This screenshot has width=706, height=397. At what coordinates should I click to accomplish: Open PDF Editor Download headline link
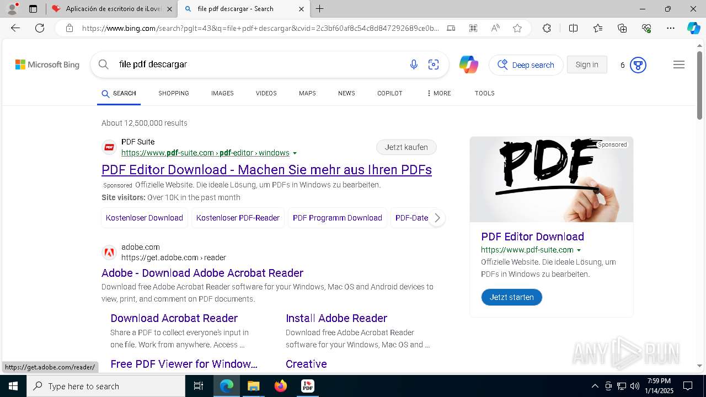(266, 170)
